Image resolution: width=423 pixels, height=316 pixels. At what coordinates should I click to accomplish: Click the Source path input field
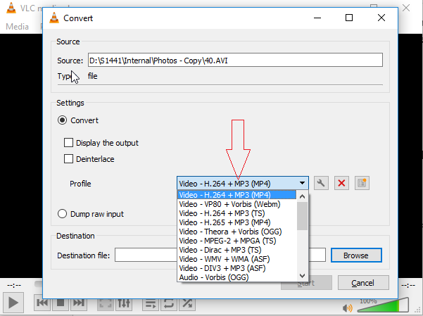click(x=235, y=60)
